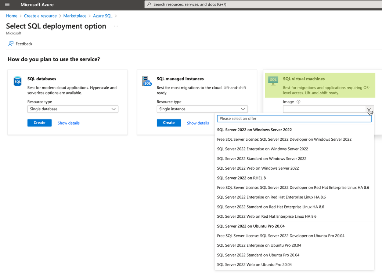Screen dimensions: 382x273
Task: Click the 'SQL managed instances' card title
Action: click(180, 79)
